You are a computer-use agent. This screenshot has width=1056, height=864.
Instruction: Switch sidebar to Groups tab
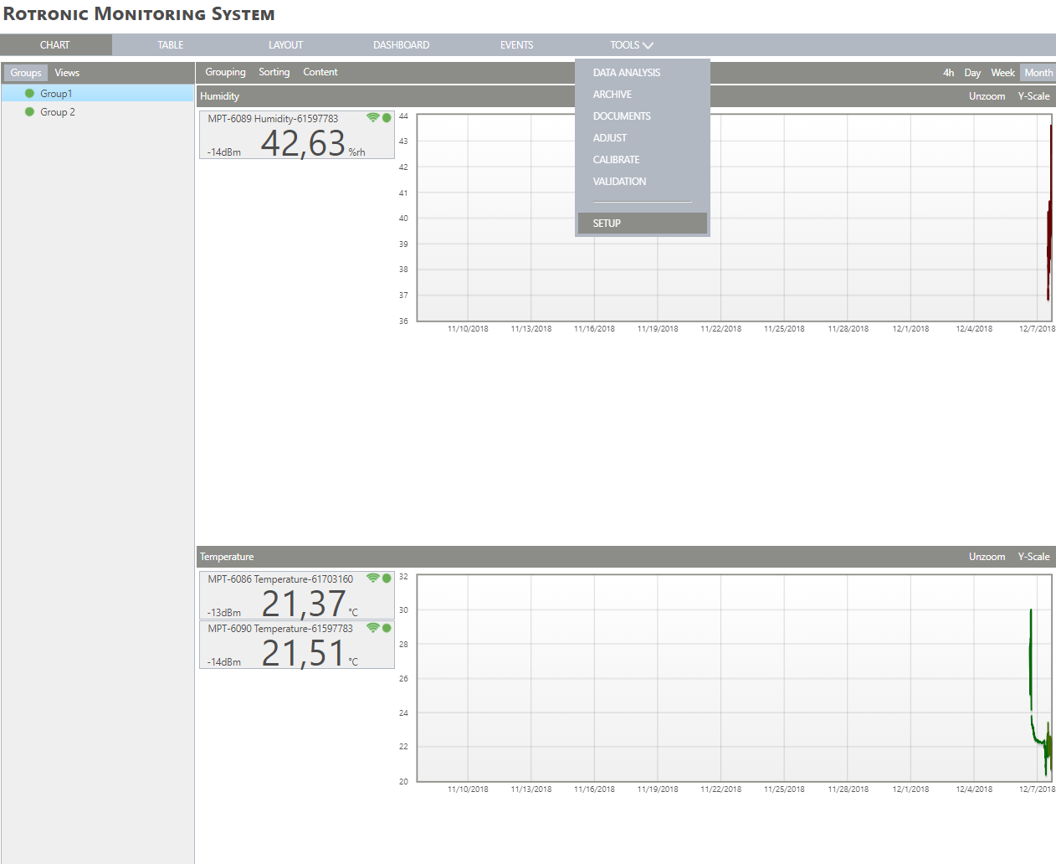pos(26,73)
